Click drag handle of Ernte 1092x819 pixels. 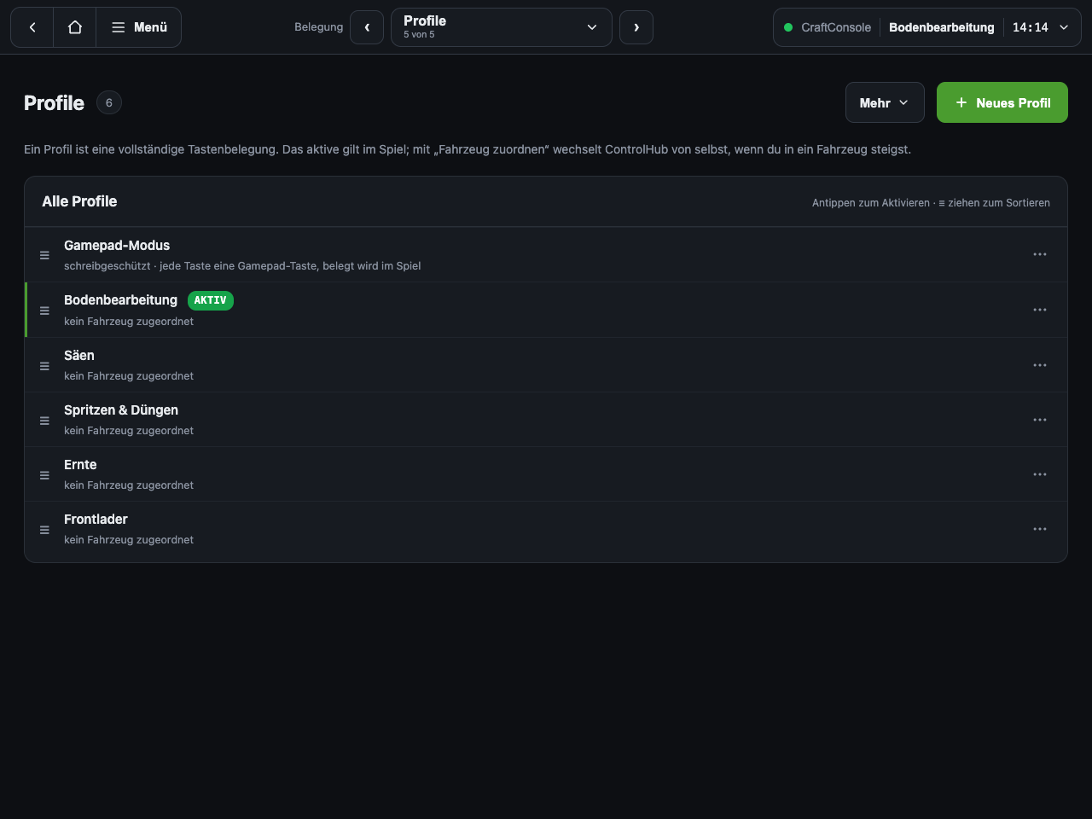pos(44,475)
